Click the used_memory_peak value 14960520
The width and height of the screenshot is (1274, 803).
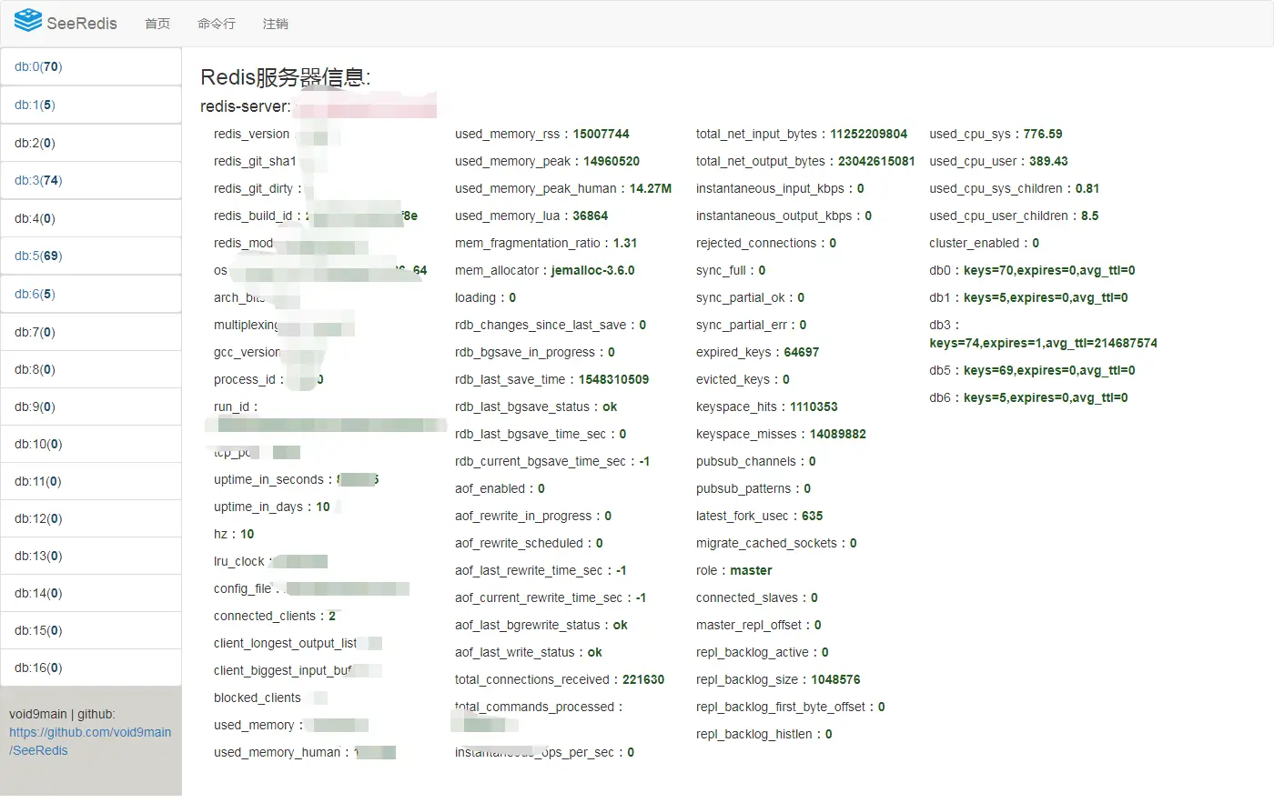612,161
